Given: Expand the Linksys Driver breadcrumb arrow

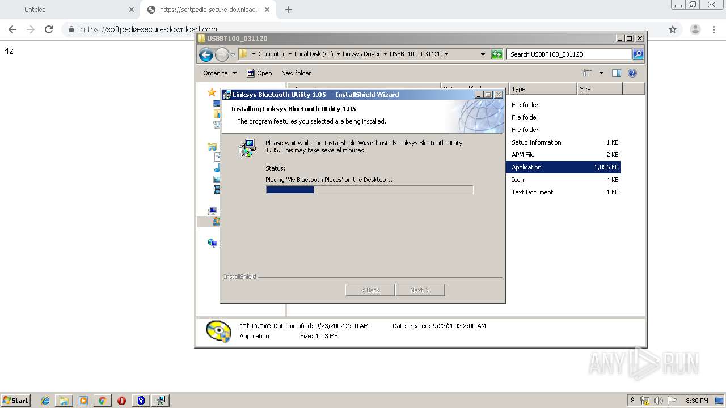Looking at the screenshot, I should 385,54.
